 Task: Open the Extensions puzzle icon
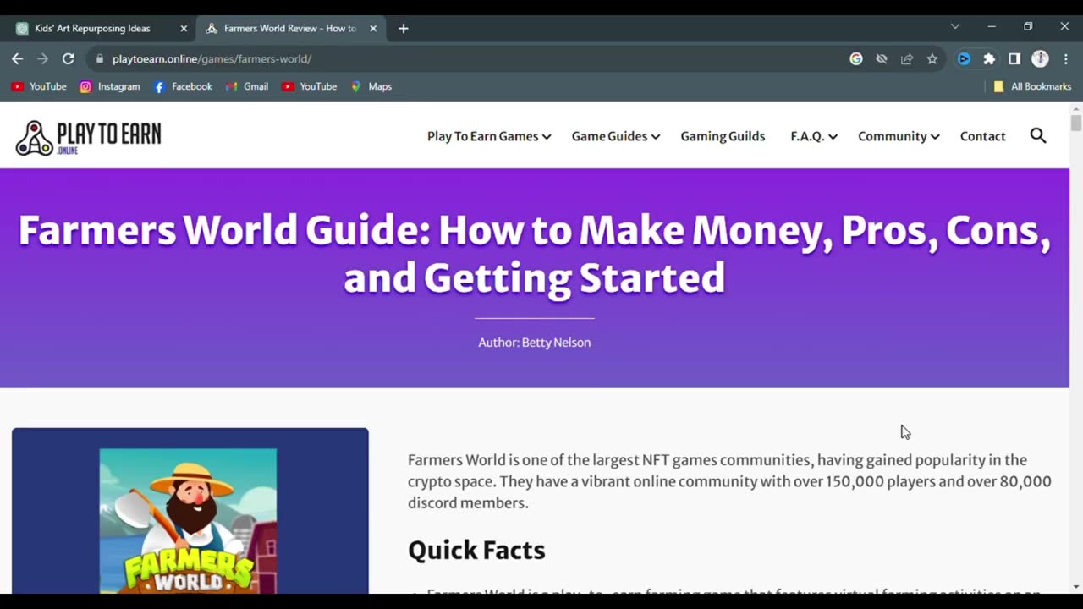[x=989, y=58]
